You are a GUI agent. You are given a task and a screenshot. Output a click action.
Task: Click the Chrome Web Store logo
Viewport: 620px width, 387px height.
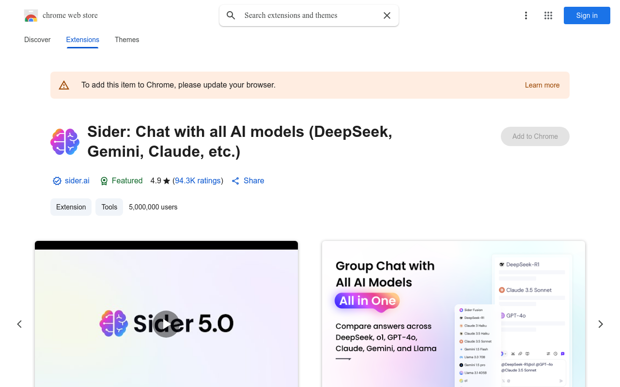point(31,15)
